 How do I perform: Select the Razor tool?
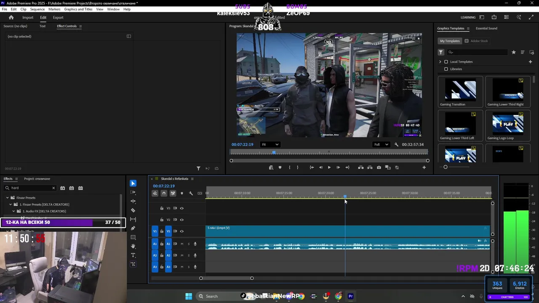point(133,210)
